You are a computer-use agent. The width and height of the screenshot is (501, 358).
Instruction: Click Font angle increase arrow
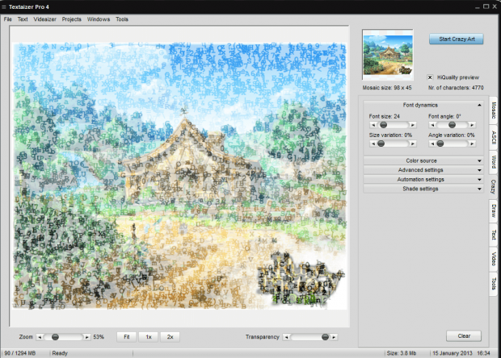(x=472, y=125)
